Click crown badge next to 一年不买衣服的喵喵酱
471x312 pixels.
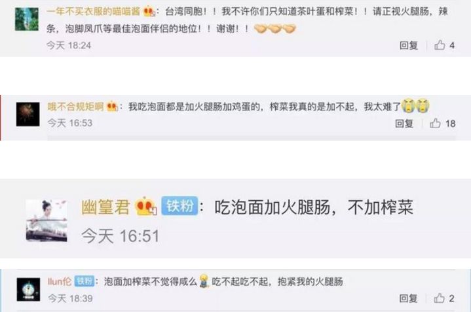tap(149, 11)
